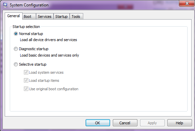Close the System Configuration window

[x=187, y=3]
